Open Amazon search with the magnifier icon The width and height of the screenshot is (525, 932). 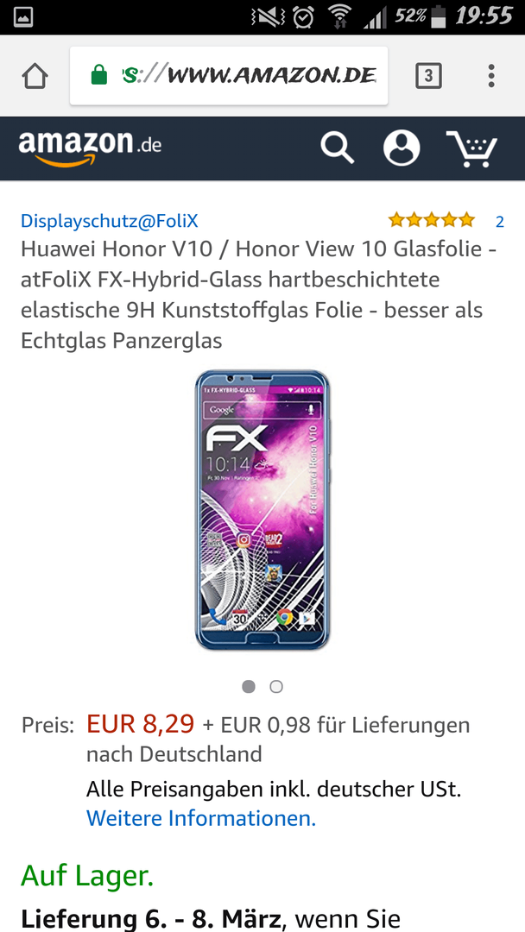[x=337, y=148]
